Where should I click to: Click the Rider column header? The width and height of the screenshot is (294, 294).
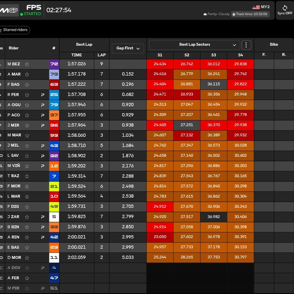[x=14, y=48]
